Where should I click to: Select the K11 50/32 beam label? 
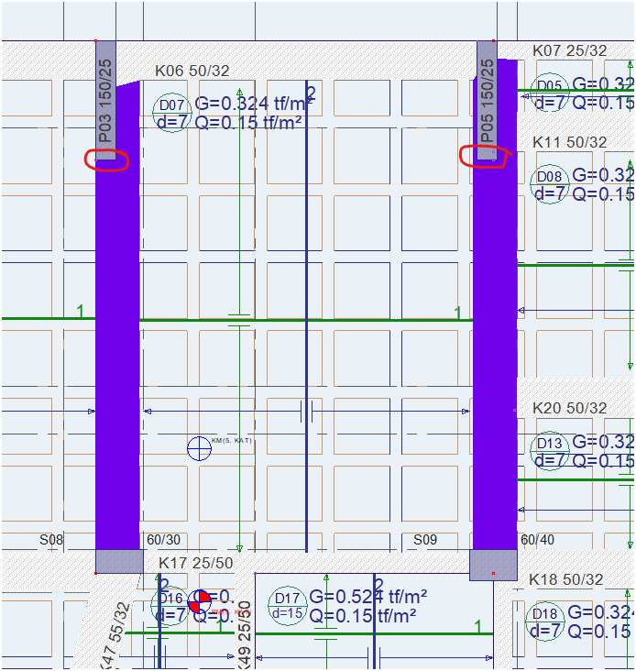(x=569, y=142)
